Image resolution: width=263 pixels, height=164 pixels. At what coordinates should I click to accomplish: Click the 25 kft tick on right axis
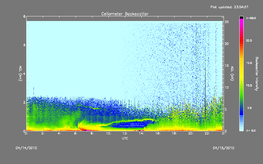[227, 22]
